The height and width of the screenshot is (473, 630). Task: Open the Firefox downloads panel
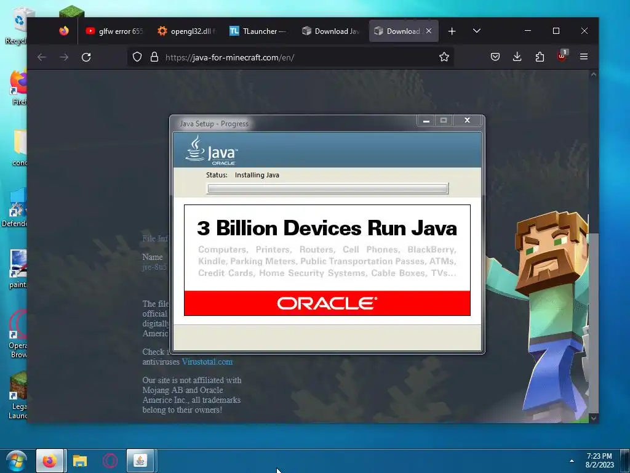coord(517,57)
